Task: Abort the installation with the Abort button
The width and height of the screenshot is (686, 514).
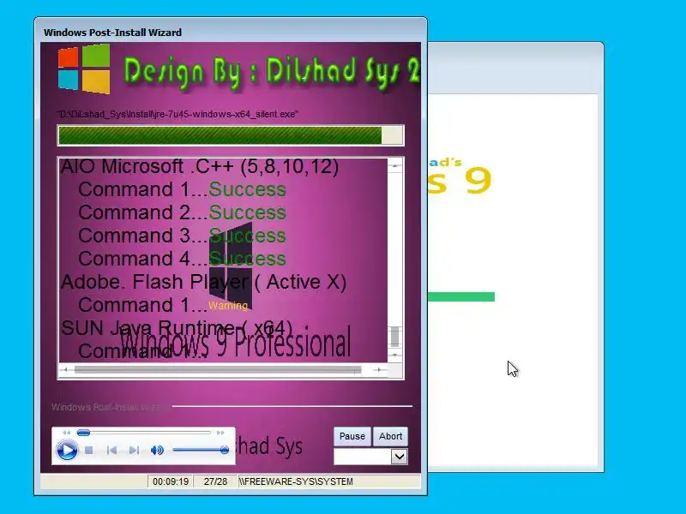Action: click(390, 436)
